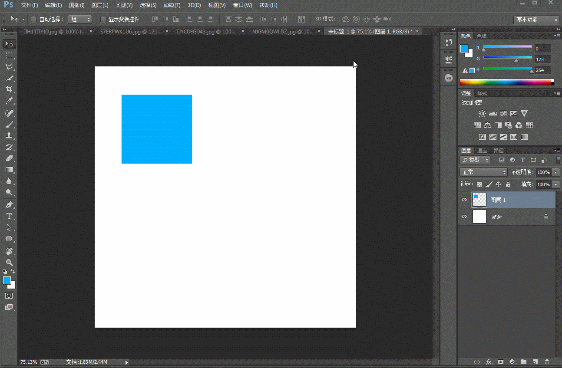
Task: Hide 图层 1 using eye icon
Action: point(464,200)
